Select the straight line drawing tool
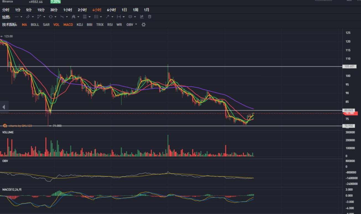This screenshot has width=361, height=214. pyautogui.click(x=17, y=17)
